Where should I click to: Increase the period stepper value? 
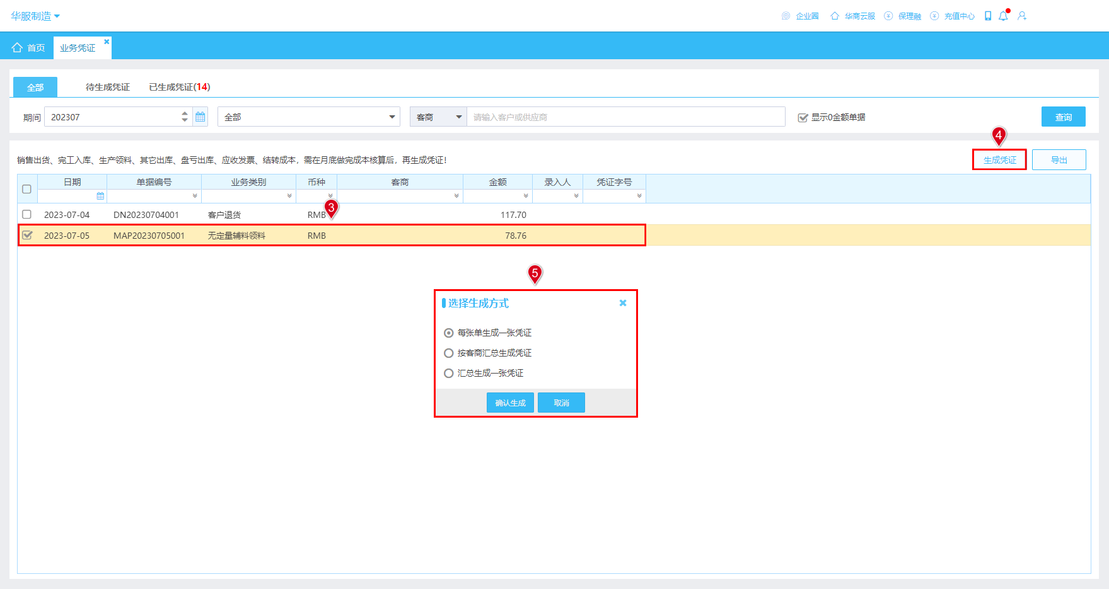tap(185, 113)
